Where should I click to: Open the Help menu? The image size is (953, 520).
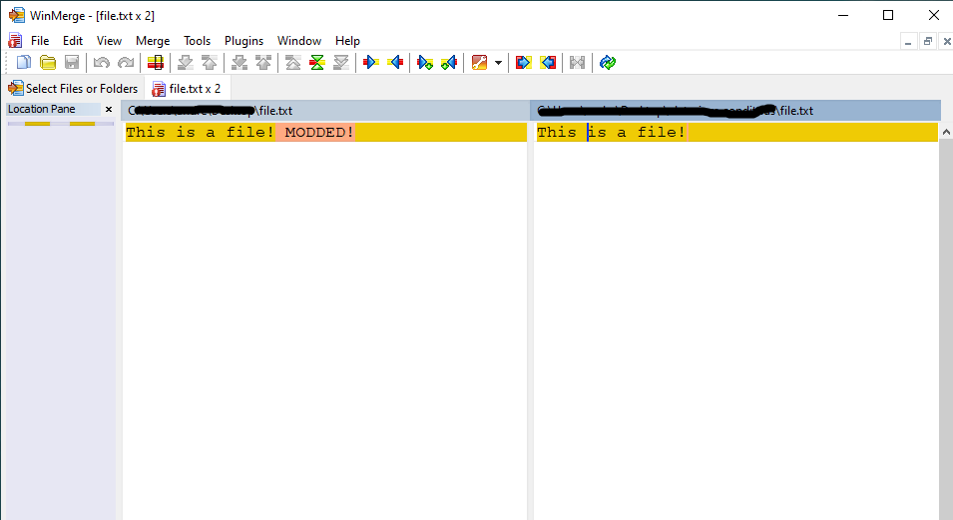(x=347, y=41)
